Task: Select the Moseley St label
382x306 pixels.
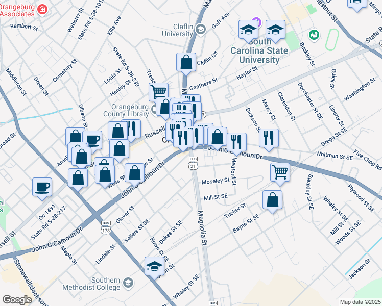Action: 216,181
